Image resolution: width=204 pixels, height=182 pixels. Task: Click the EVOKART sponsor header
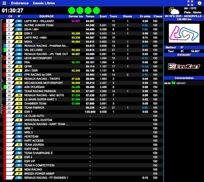pyautogui.click(x=184, y=55)
